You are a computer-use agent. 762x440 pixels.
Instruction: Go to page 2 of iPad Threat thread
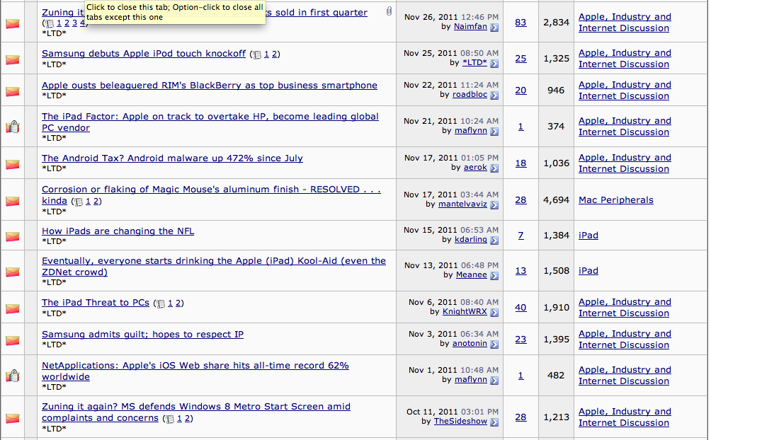178,303
